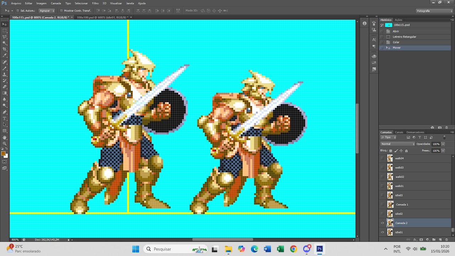Lock transparent pixels icon in Layers
This screenshot has height=256, width=455.
point(391,151)
